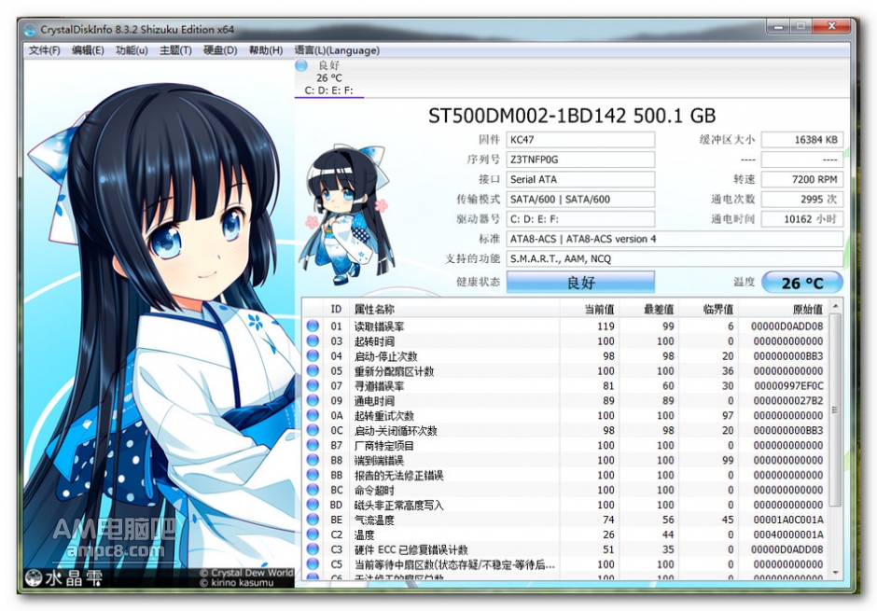Open the 硬盘(D) menu
Viewport: 877px width, 611px height.
pyautogui.click(x=220, y=50)
